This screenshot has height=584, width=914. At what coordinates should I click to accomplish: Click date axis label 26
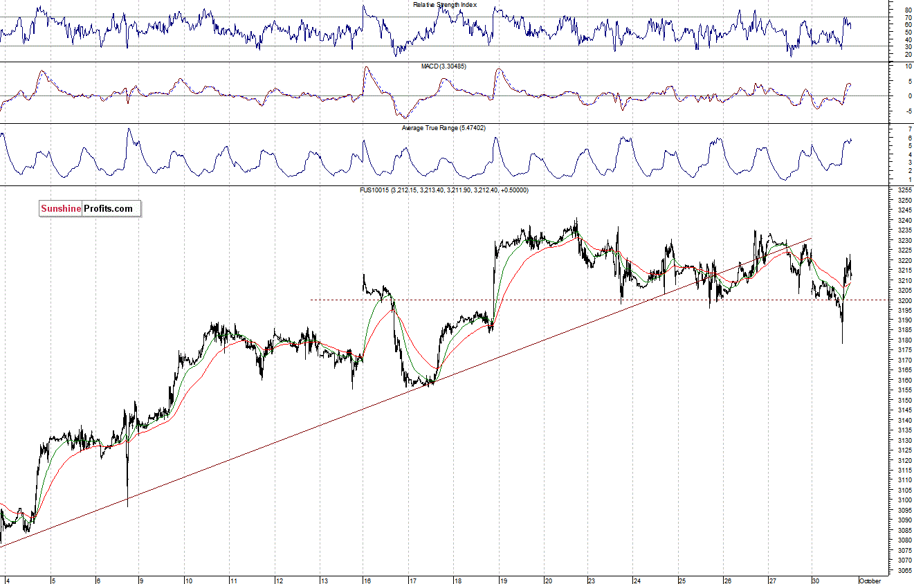pos(727,581)
